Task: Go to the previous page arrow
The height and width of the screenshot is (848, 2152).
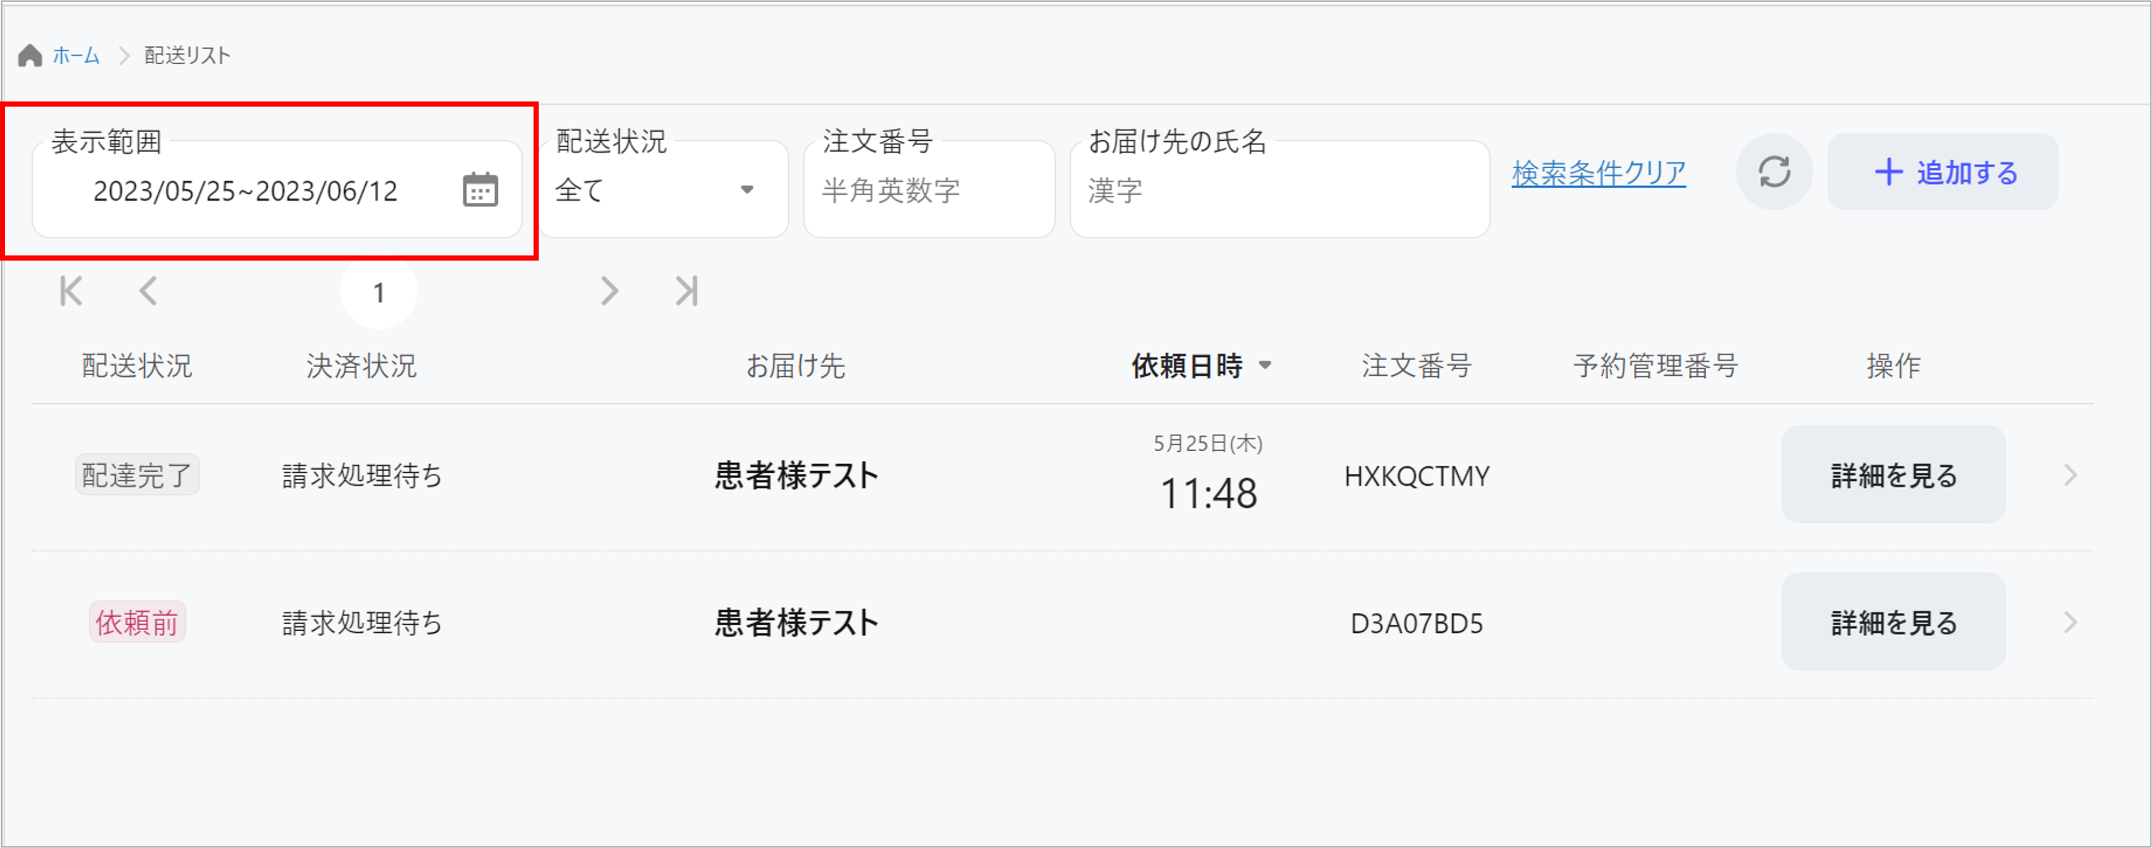Action: tap(149, 292)
